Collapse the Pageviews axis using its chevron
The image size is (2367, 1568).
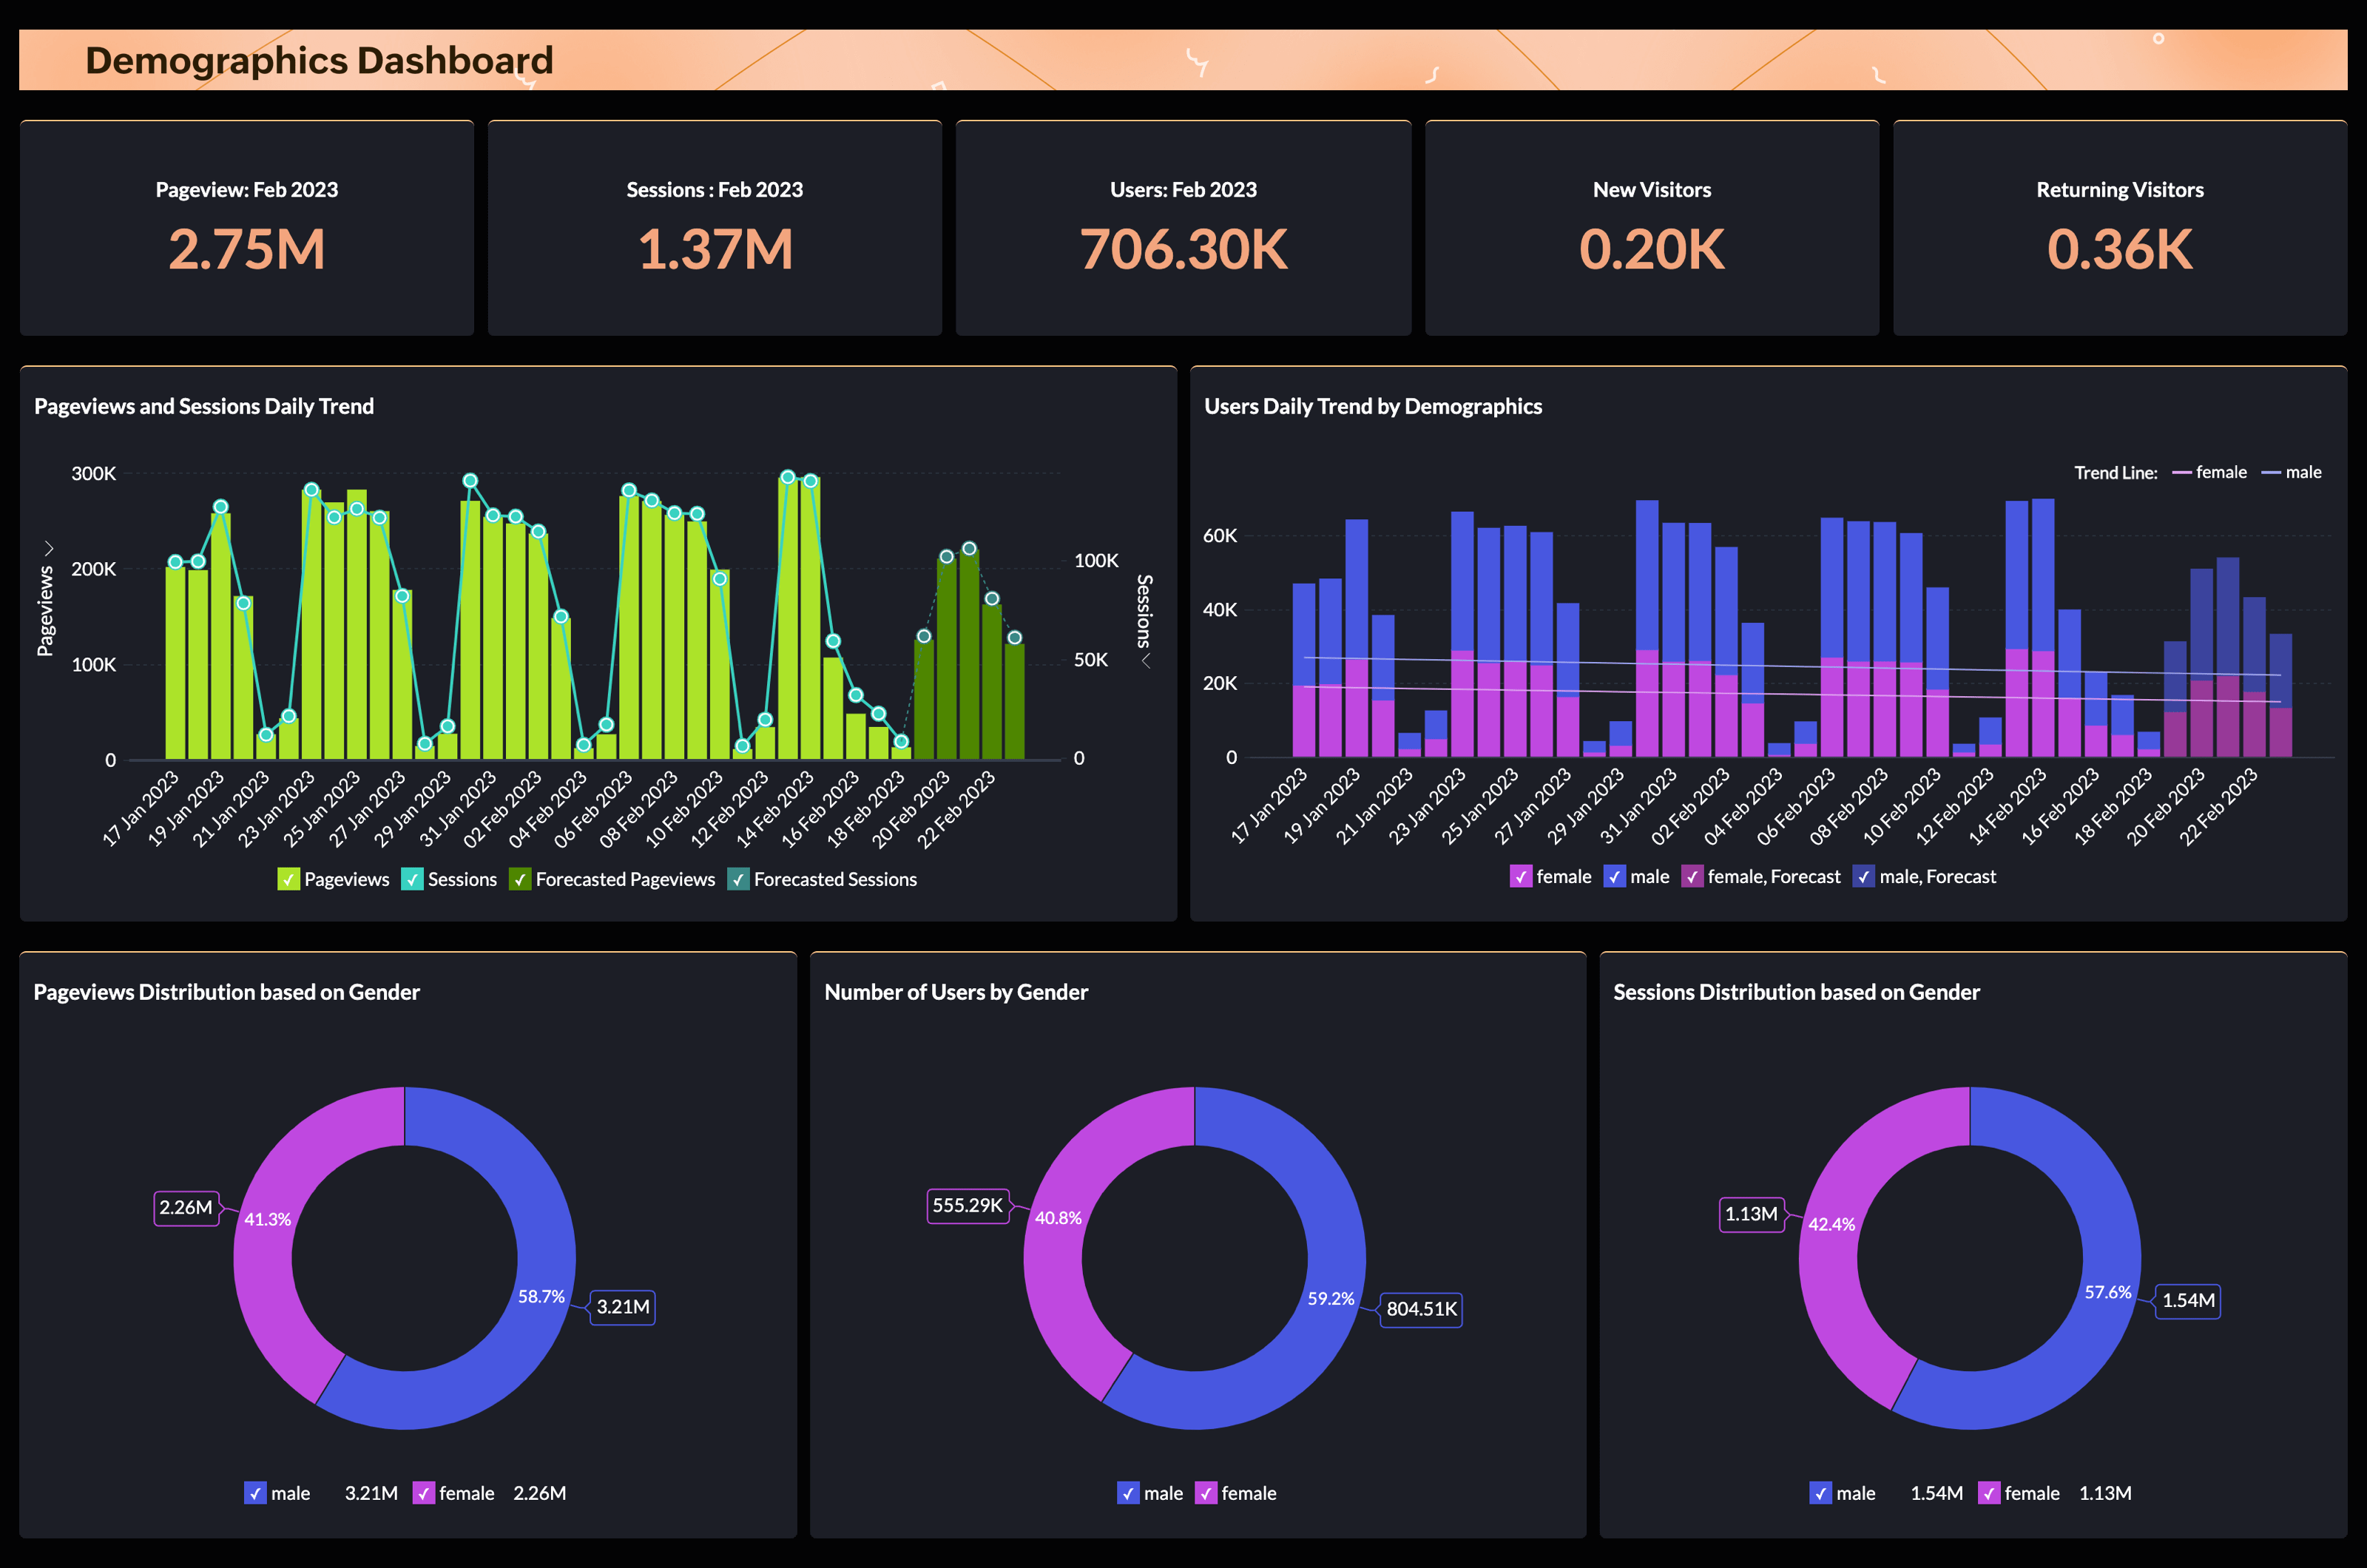point(48,547)
